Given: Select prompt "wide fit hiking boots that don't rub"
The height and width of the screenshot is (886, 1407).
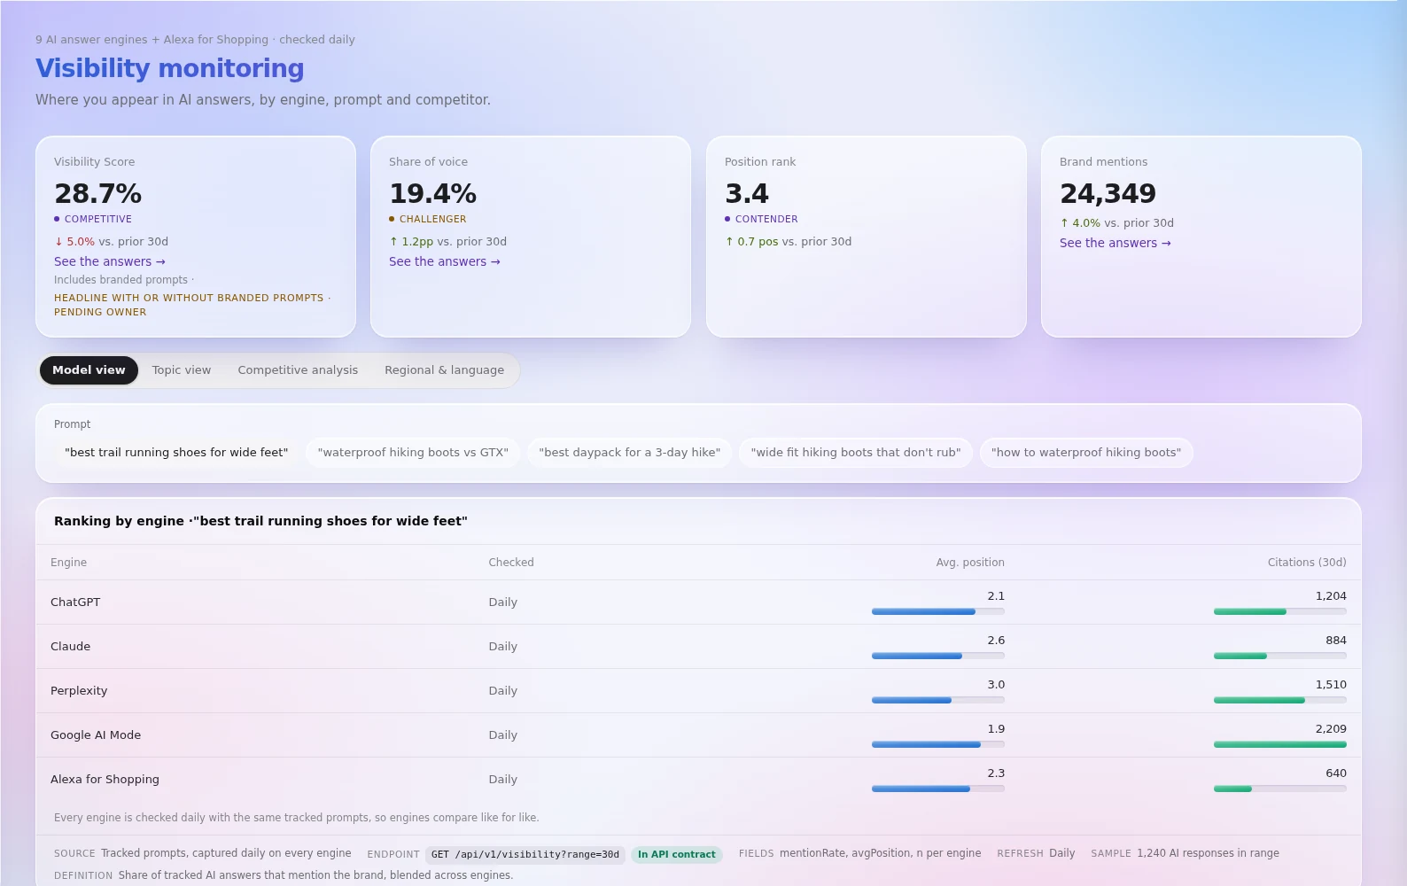Looking at the screenshot, I should pyautogui.click(x=856, y=453).
